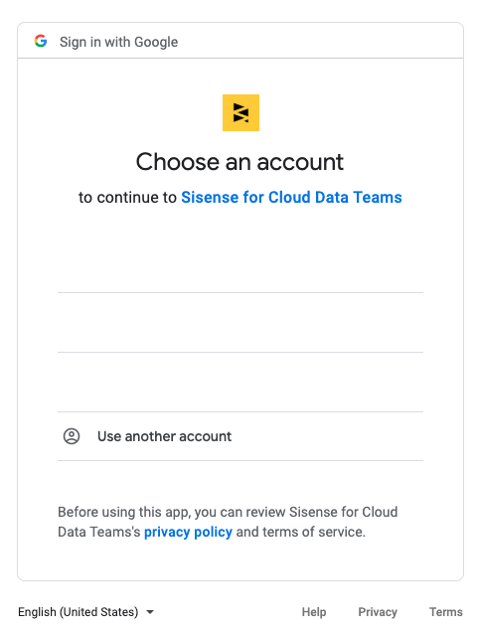Click the Choose an account heading
Screen dimensions: 478x632
[x=239, y=162]
